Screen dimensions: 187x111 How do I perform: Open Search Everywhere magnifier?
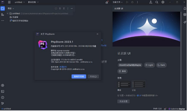tap(157, 2)
